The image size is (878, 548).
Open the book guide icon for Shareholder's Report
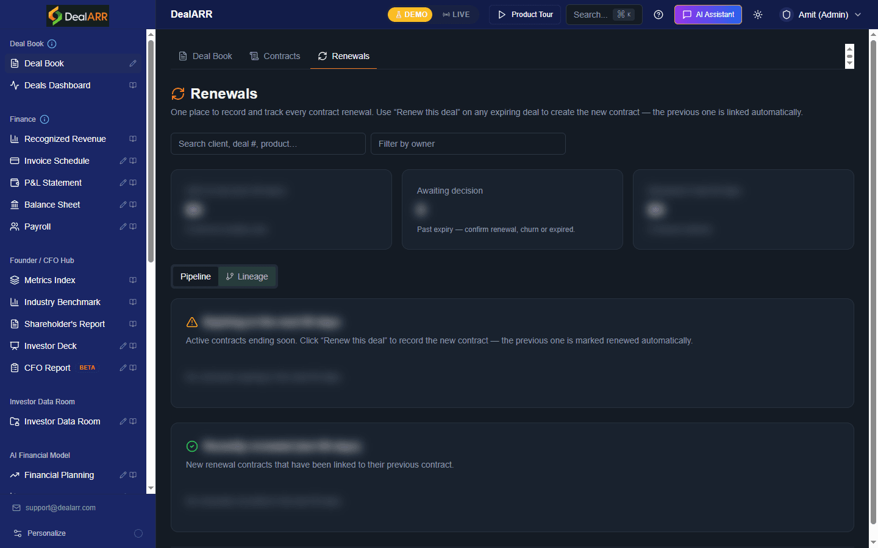point(133,324)
